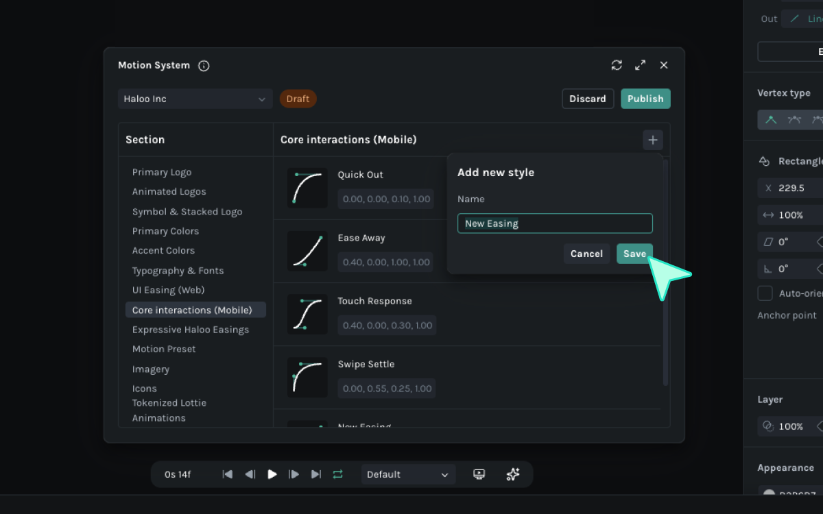Click the info icon beside Motion System
This screenshot has width=823, height=514.
tap(204, 66)
